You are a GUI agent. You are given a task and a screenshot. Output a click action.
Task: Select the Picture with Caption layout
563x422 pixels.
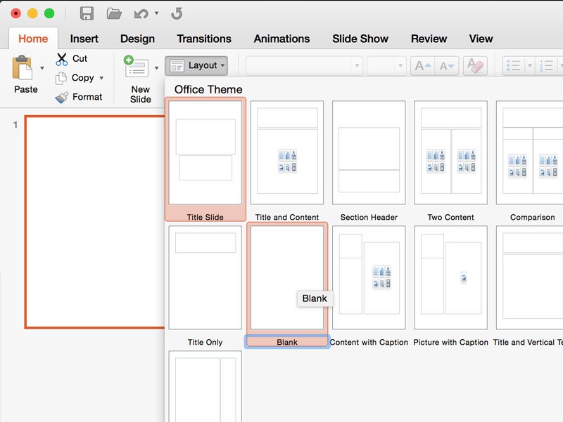450,286
